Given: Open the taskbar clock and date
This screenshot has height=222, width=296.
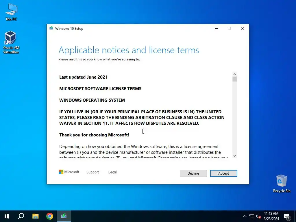Looking at the screenshot, I should (x=271, y=216).
